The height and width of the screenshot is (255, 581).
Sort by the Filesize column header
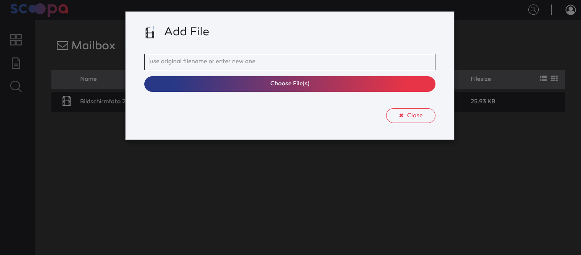(481, 79)
